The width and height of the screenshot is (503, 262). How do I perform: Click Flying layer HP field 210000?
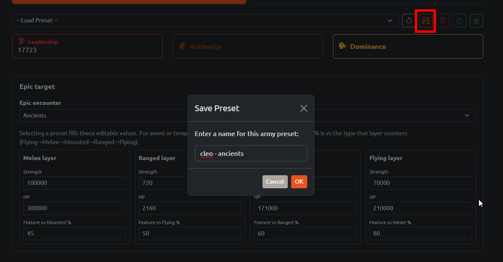[421, 208]
